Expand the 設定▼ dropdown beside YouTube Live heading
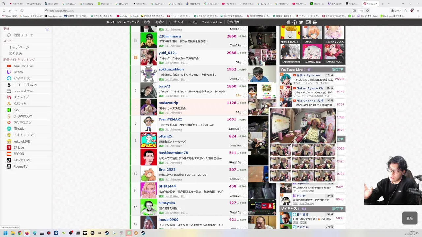Screen dimensions: 422x237 point(338,69)
